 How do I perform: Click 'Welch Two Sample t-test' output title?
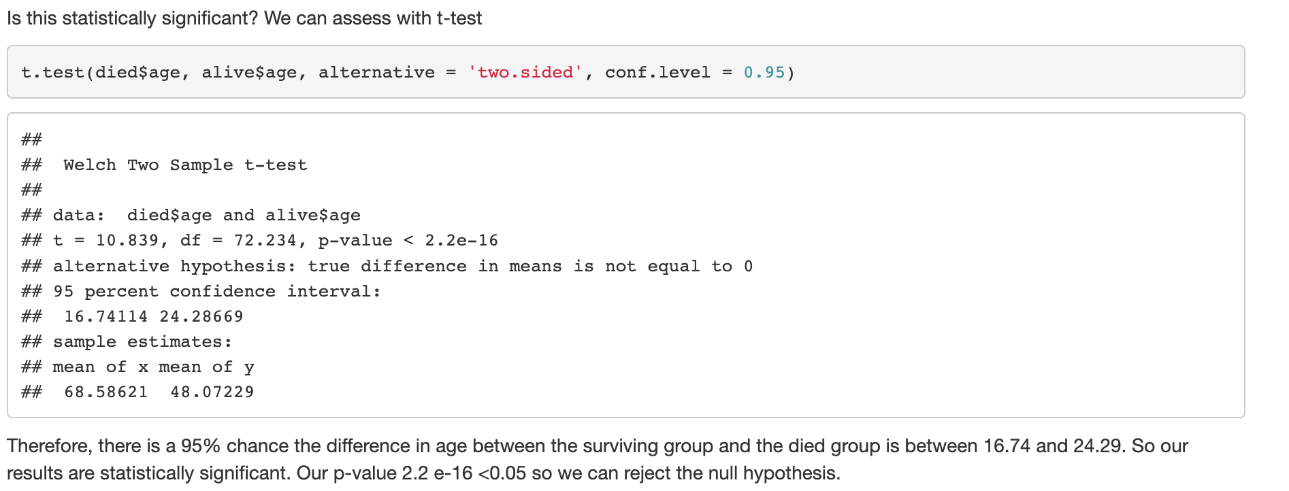pos(185,165)
